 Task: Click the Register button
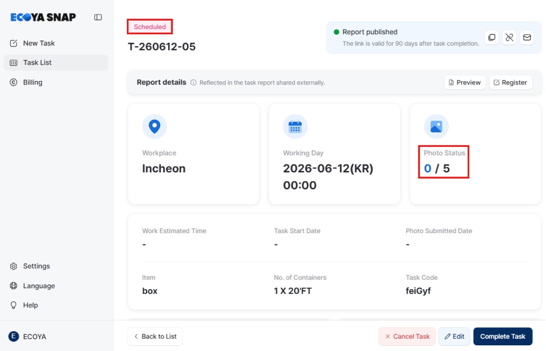[x=511, y=82]
